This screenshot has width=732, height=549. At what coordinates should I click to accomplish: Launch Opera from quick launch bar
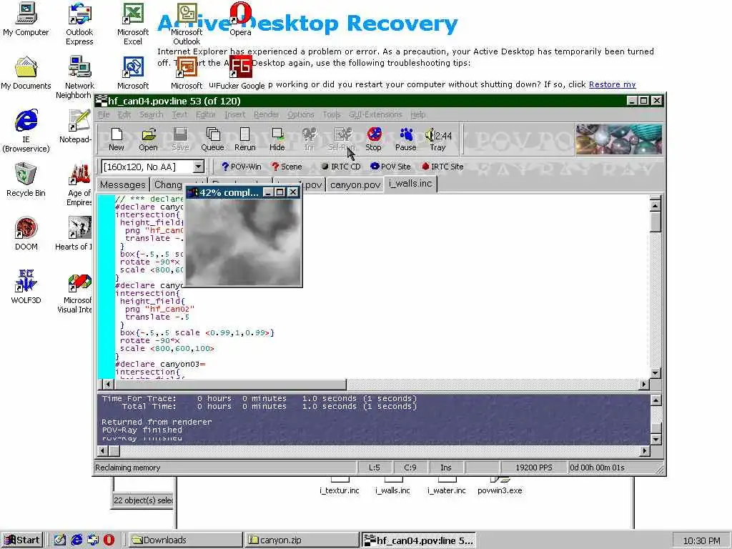pos(109,540)
